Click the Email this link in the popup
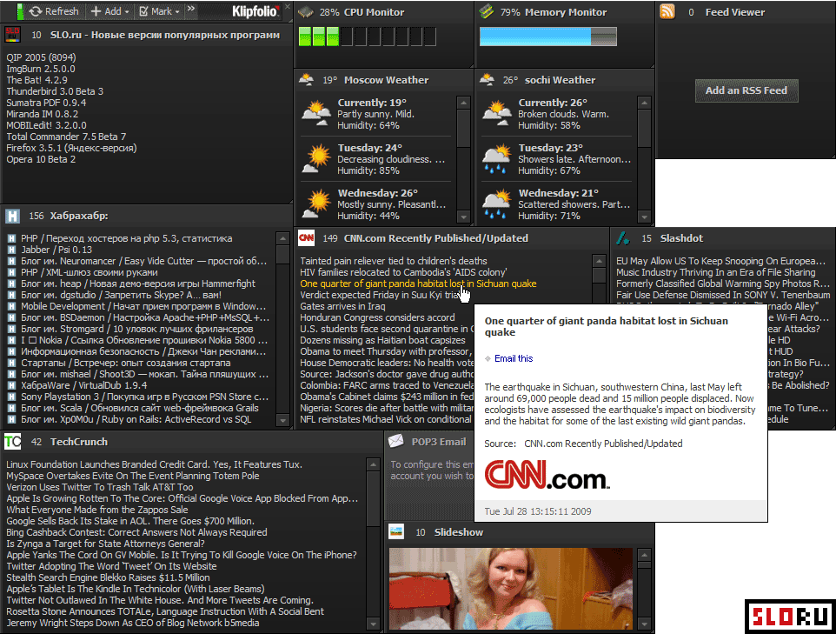Image resolution: width=836 pixels, height=634 pixels. coord(514,358)
